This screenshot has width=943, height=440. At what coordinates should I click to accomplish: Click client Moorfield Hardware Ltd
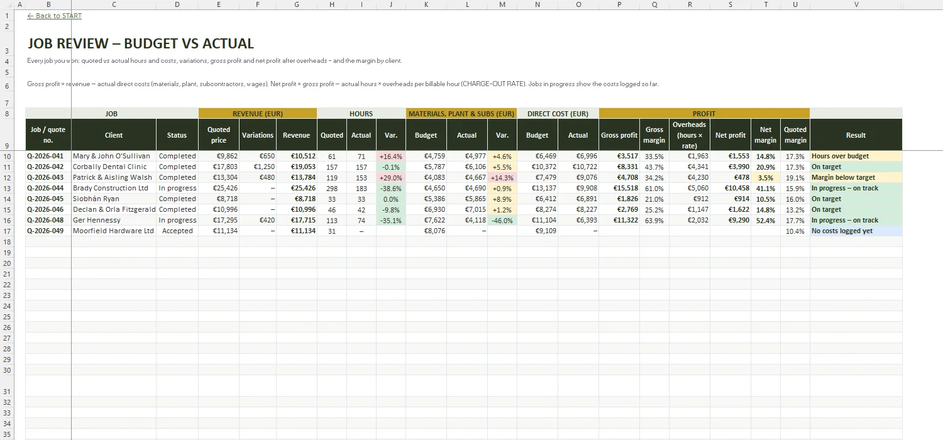click(114, 231)
